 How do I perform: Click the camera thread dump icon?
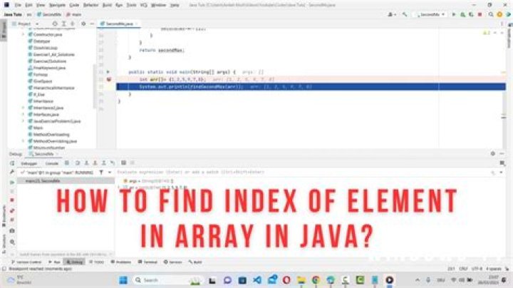point(12,230)
